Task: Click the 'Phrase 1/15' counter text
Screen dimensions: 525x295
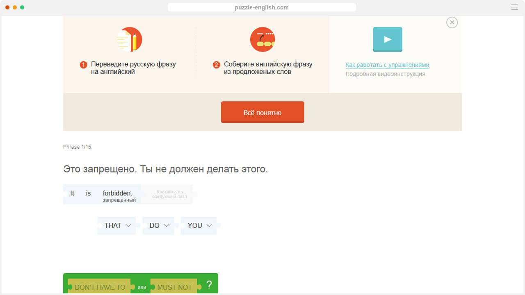Action: [x=77, y=147]
